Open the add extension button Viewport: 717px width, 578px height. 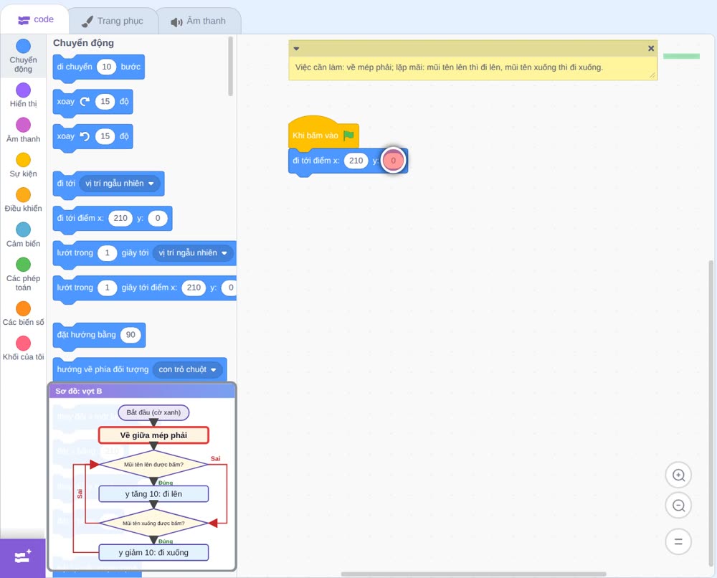point(23,557)
